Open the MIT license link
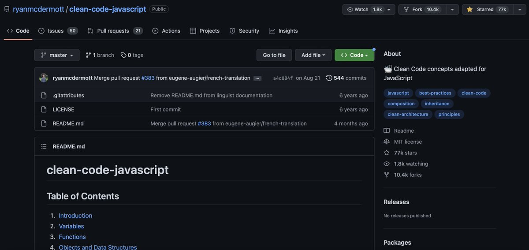The image size is (529, 250). [403, 142]
